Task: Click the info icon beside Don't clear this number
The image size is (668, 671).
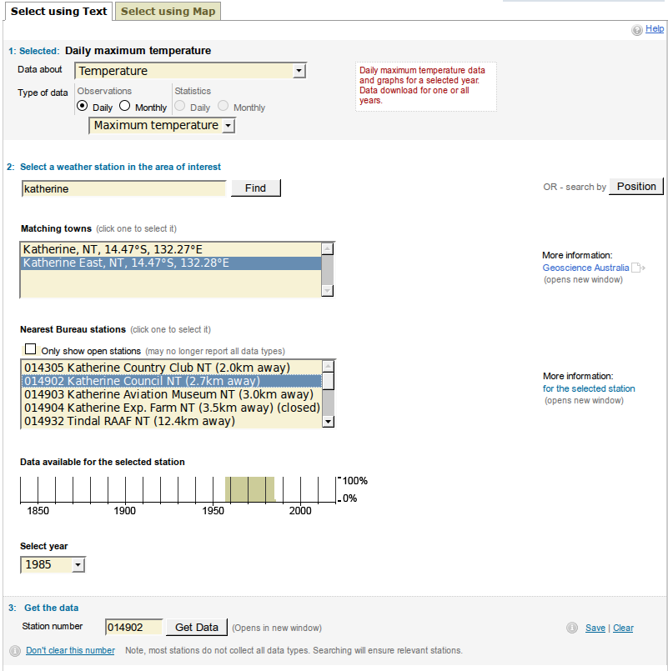Action: [15, 651]
